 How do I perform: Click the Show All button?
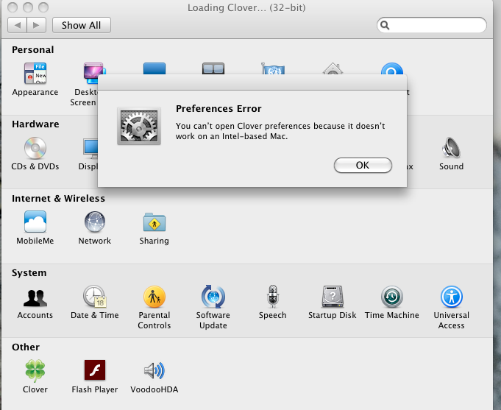pos(82,25)
